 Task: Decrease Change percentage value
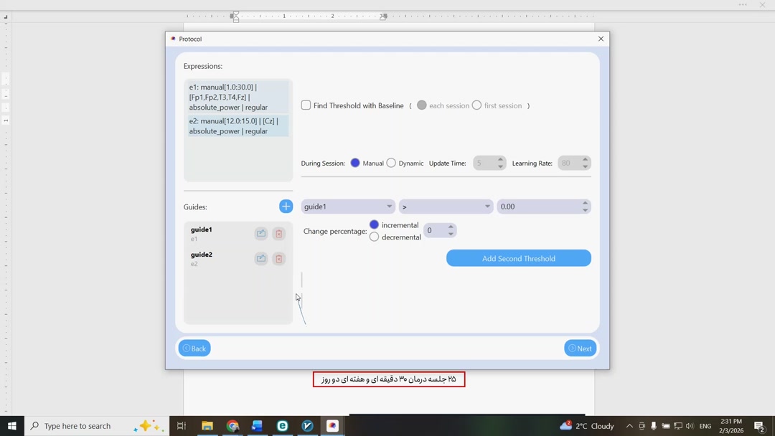tap(450, 234)
